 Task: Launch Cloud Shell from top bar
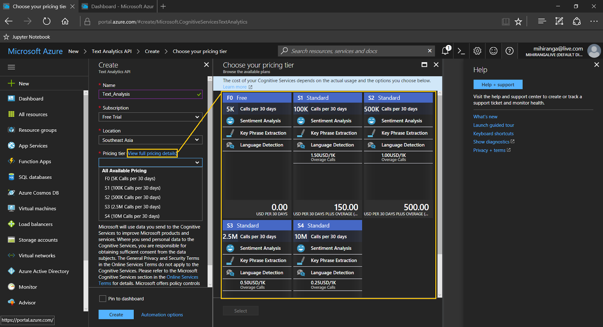(461, 51)
